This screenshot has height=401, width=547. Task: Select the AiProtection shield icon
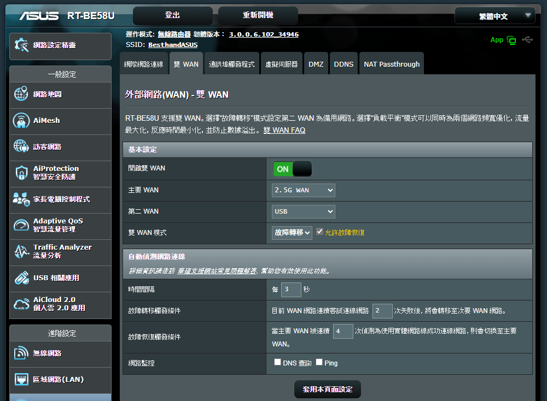click(21, 173)
